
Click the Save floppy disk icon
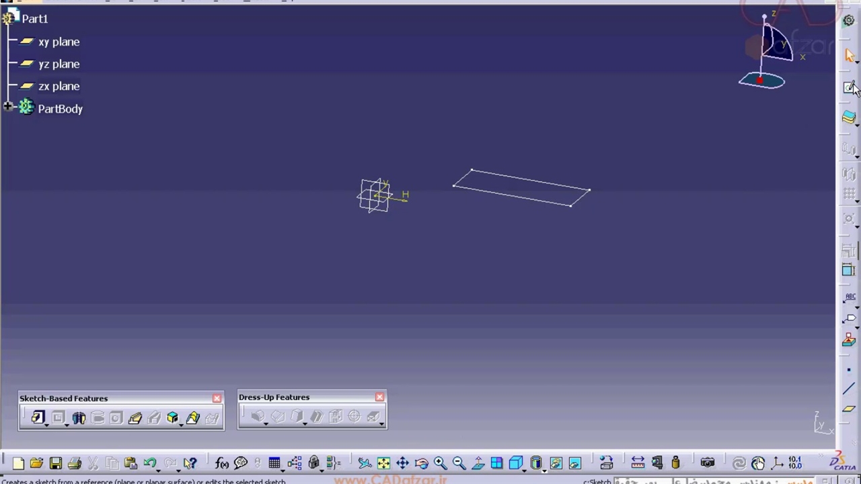55,463
